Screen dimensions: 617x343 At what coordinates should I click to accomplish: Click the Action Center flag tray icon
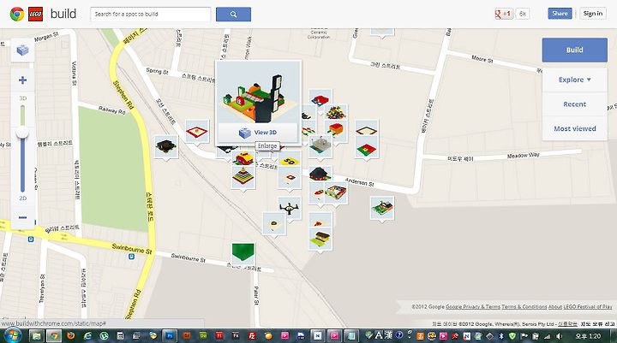[524, 336]
